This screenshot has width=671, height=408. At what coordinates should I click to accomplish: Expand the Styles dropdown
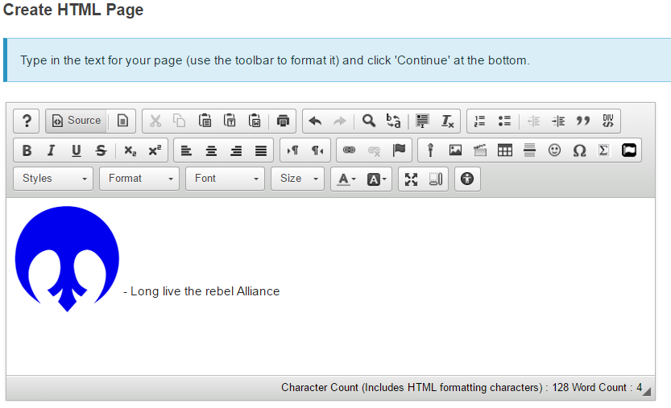[x=53, y=179]
